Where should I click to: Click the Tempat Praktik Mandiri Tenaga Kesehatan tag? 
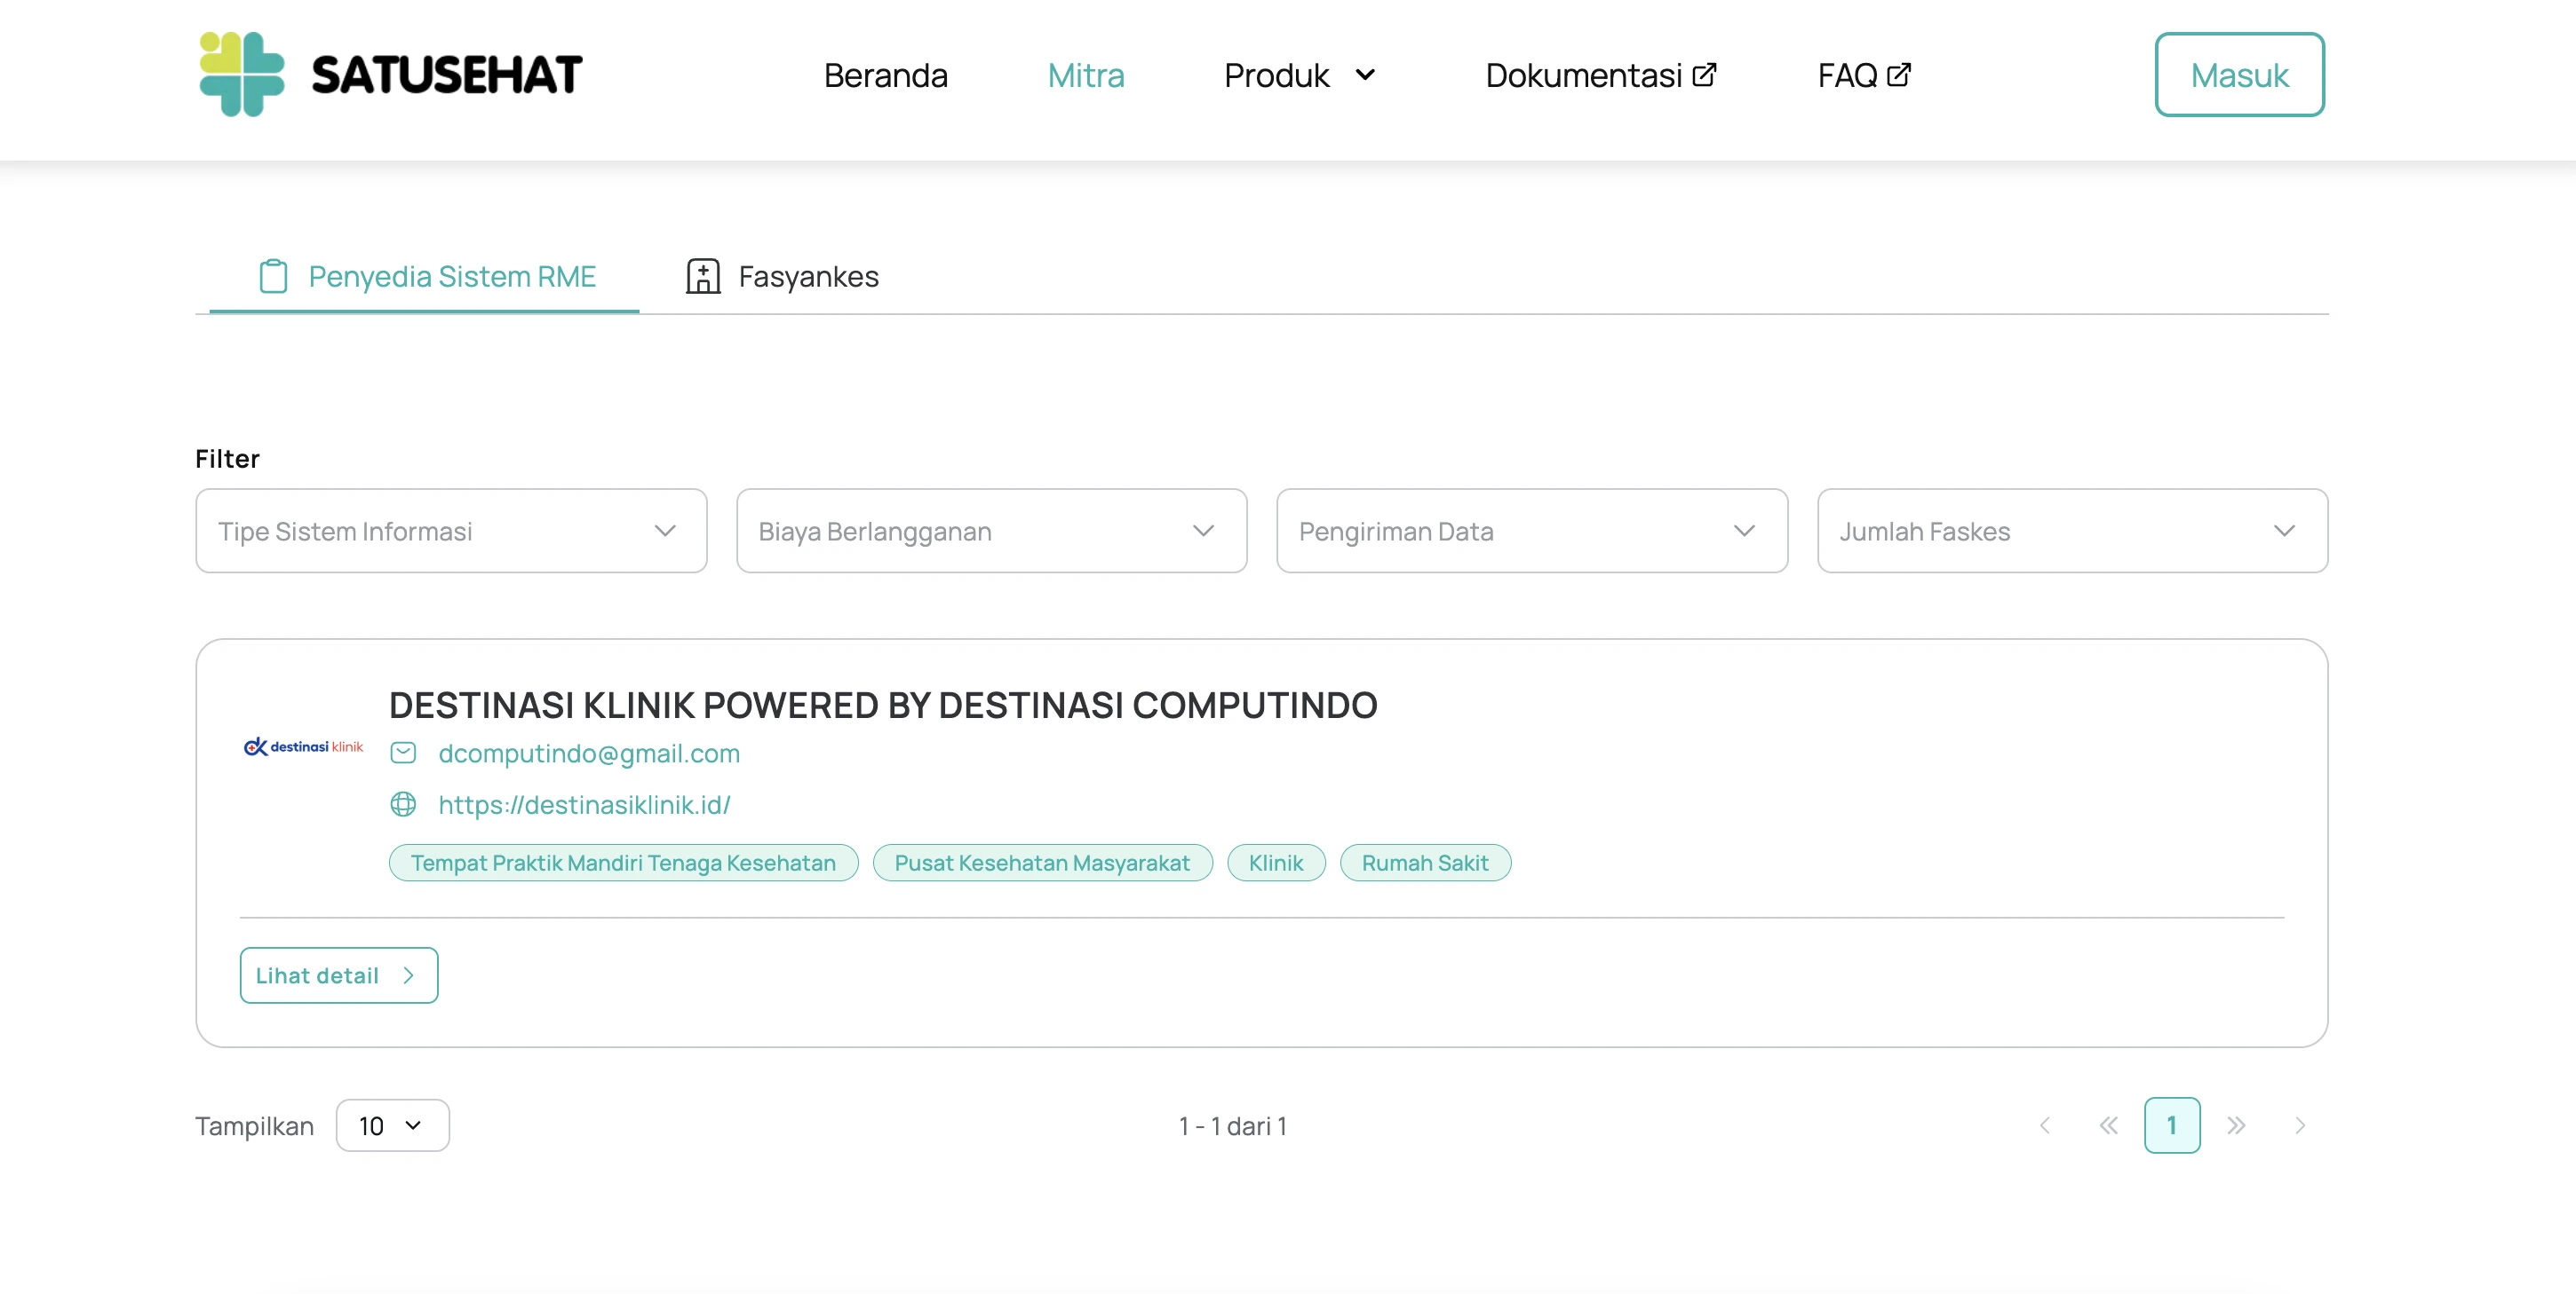pos(623,863)
